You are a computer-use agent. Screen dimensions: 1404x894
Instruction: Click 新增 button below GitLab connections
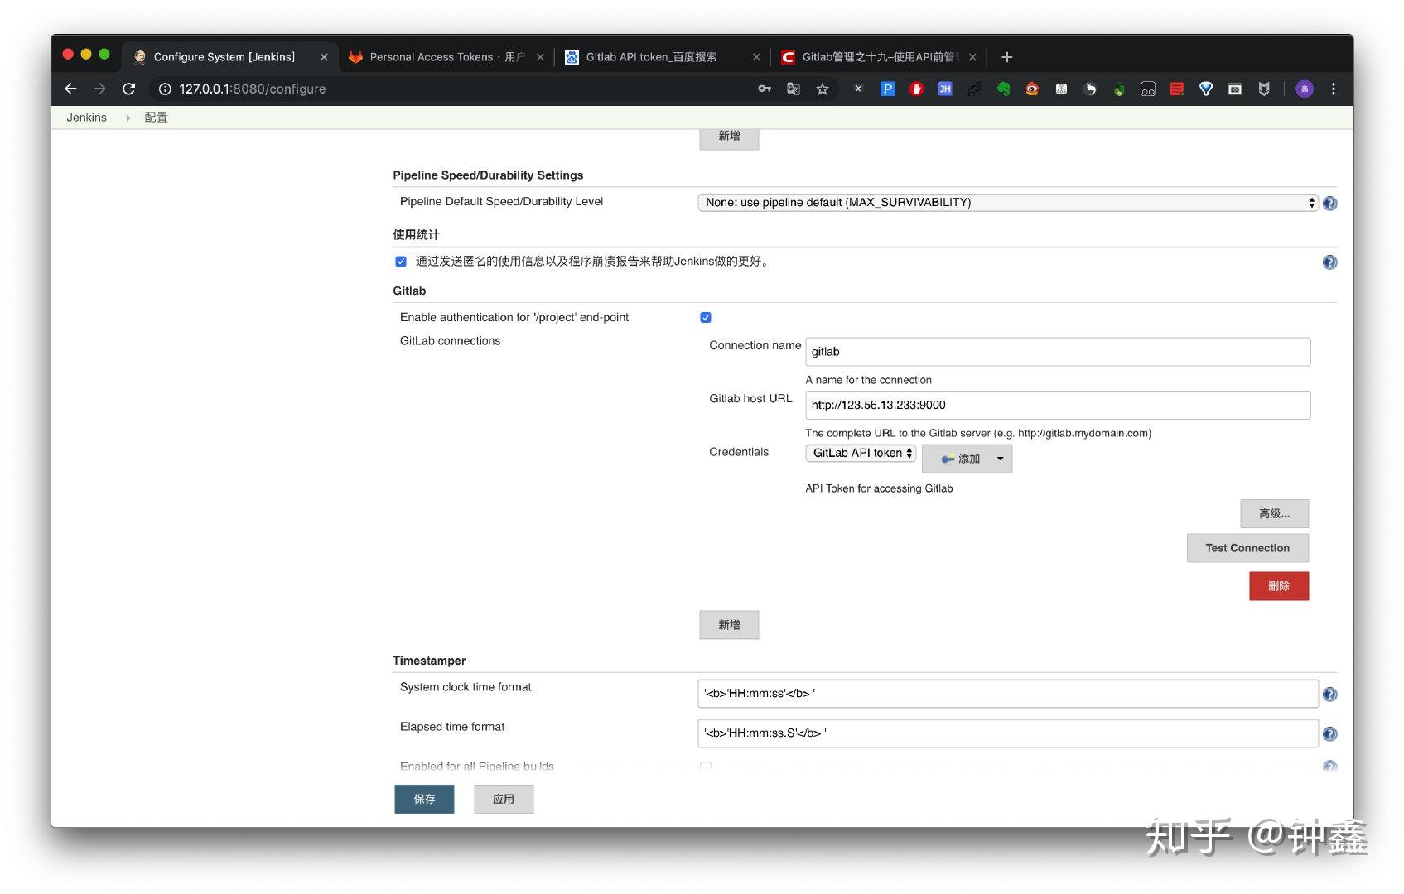[729, 625]
